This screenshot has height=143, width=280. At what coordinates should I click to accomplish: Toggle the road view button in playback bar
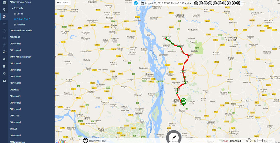tap(238, 3)
